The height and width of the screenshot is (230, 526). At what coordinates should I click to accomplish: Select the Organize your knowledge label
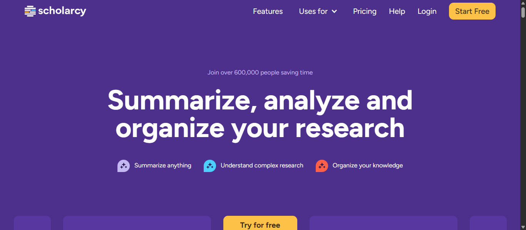pyautogui.click(x=367, y=165)
